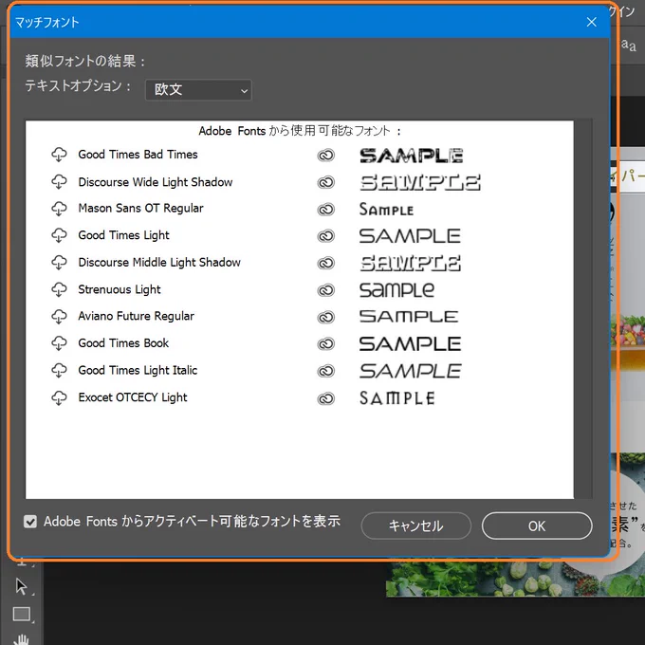Click SAMPLE preview for Good Times Bad Times

click(412, 156)
